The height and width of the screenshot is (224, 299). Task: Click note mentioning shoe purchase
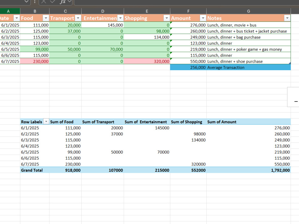point(248,61)
